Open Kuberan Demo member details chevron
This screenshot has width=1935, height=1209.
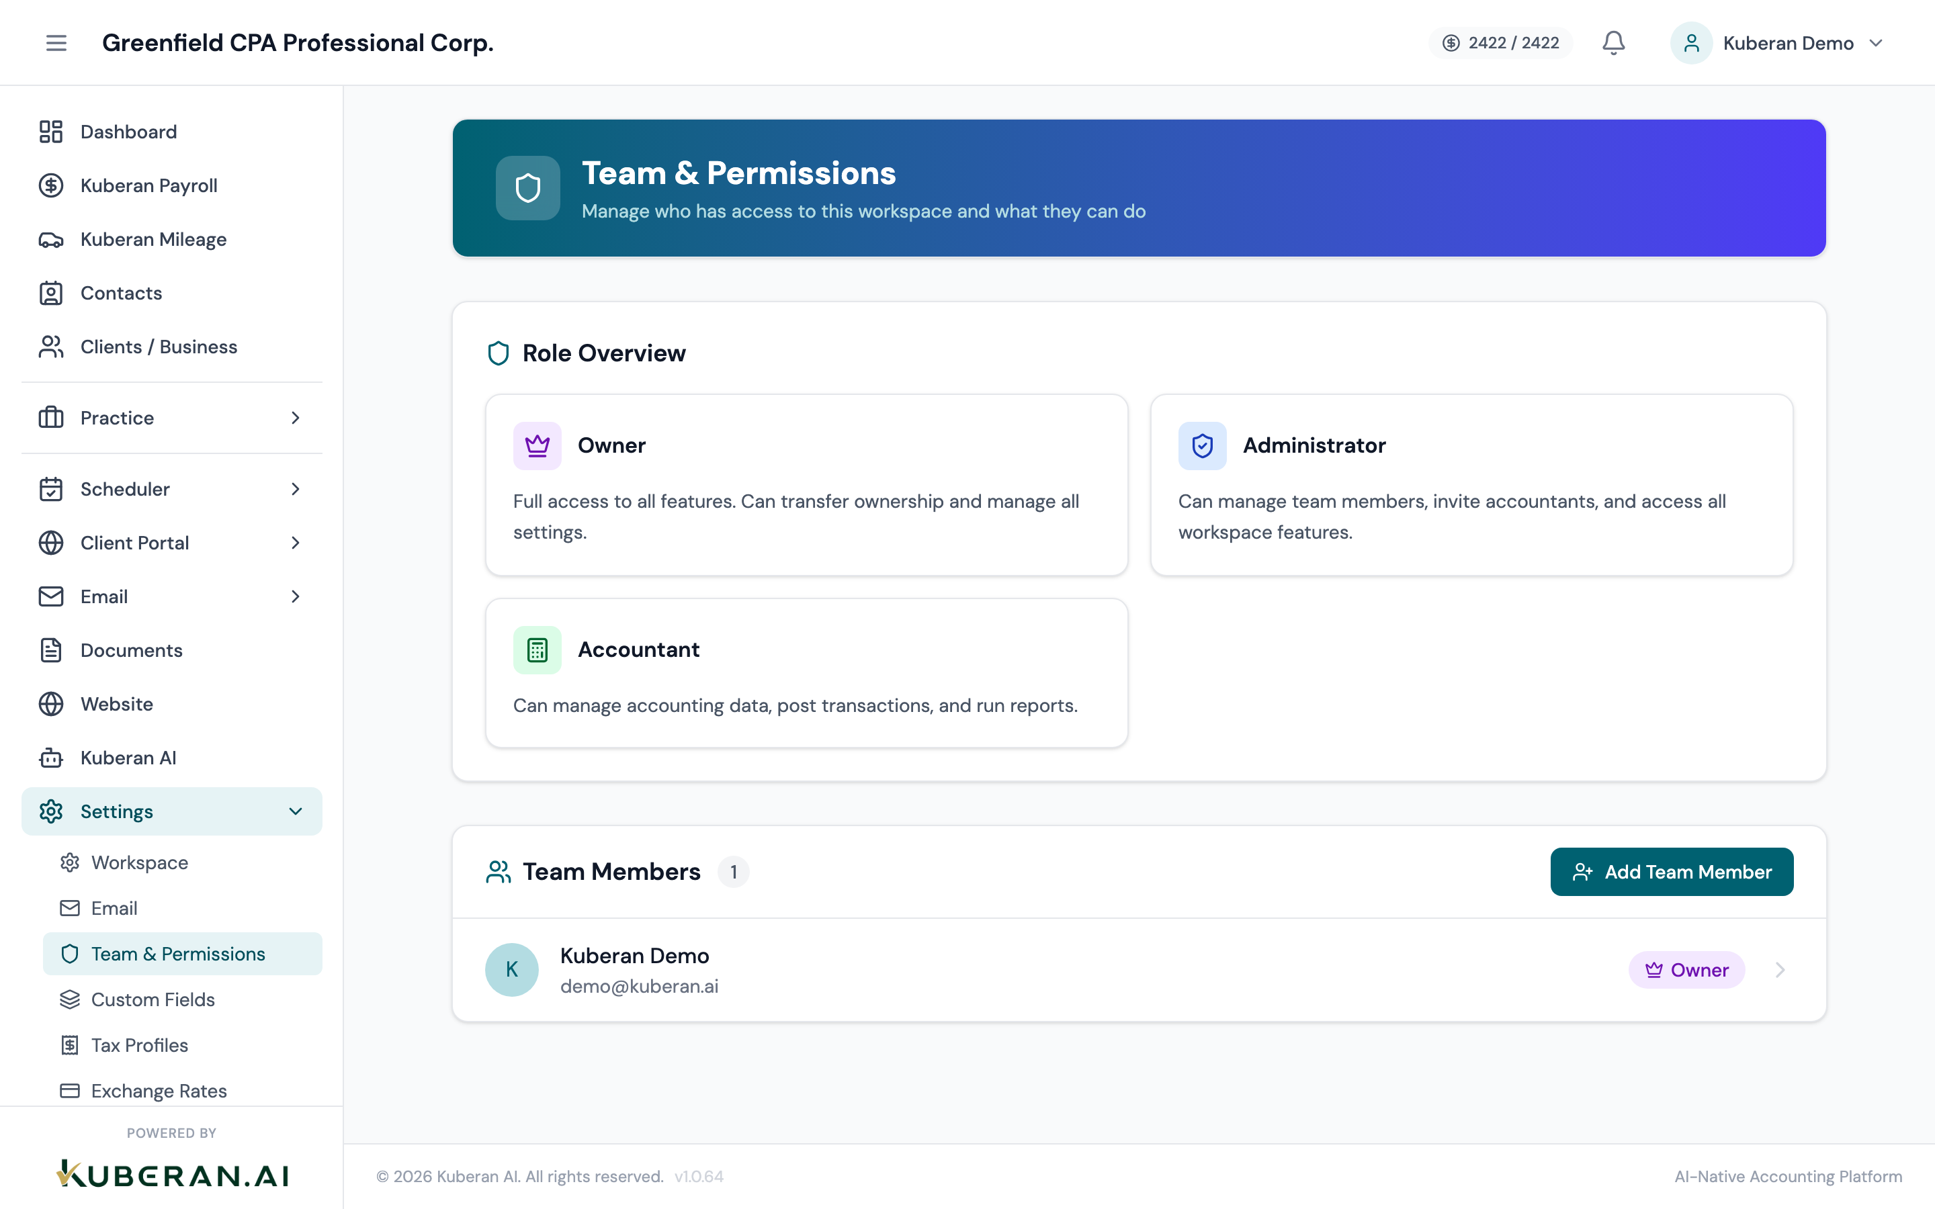click(x=1780, y=969)
